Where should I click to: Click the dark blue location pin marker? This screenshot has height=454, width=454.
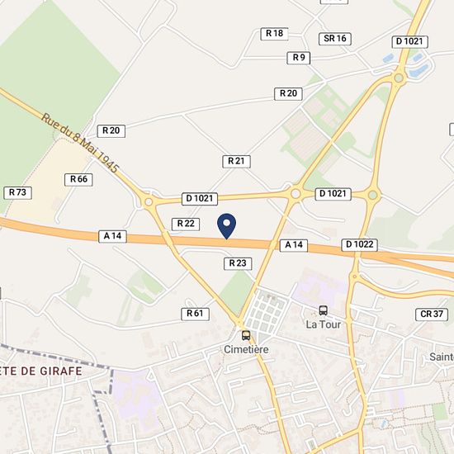coord(227,226)
